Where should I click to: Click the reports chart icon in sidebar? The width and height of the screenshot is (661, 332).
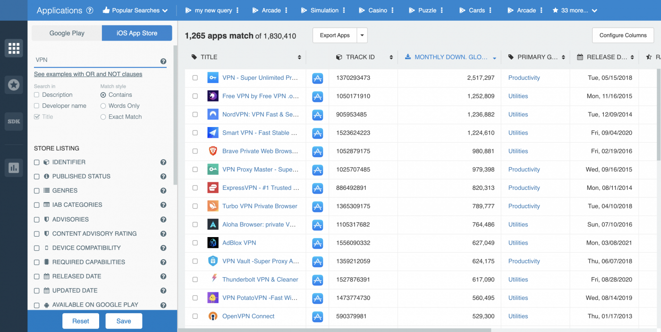click(x=14, y=168)
